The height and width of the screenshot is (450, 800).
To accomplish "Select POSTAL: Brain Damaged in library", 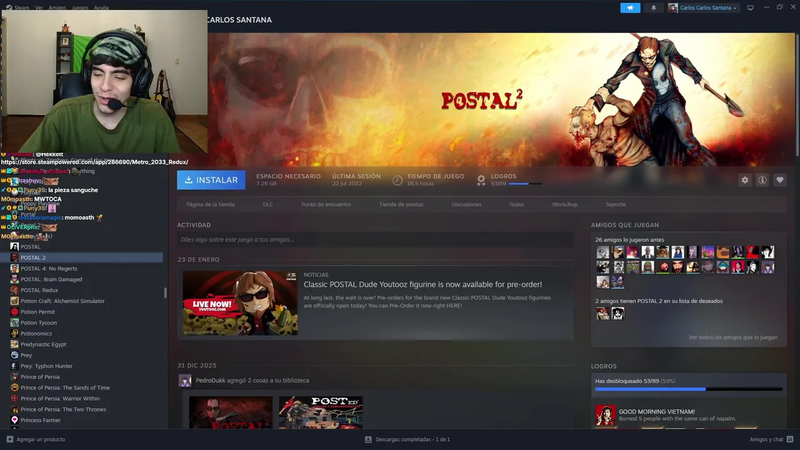I will point(51,279).
